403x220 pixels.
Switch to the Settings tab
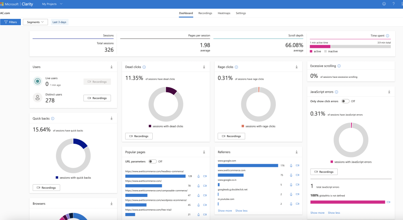(241, 13)
